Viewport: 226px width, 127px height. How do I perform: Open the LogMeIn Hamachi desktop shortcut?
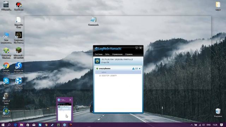click(19, 83)
